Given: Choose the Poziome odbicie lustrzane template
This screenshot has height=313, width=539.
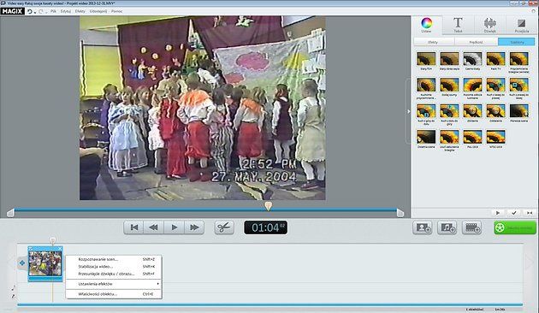Looking at the screenshot, I should coord(472,85).
